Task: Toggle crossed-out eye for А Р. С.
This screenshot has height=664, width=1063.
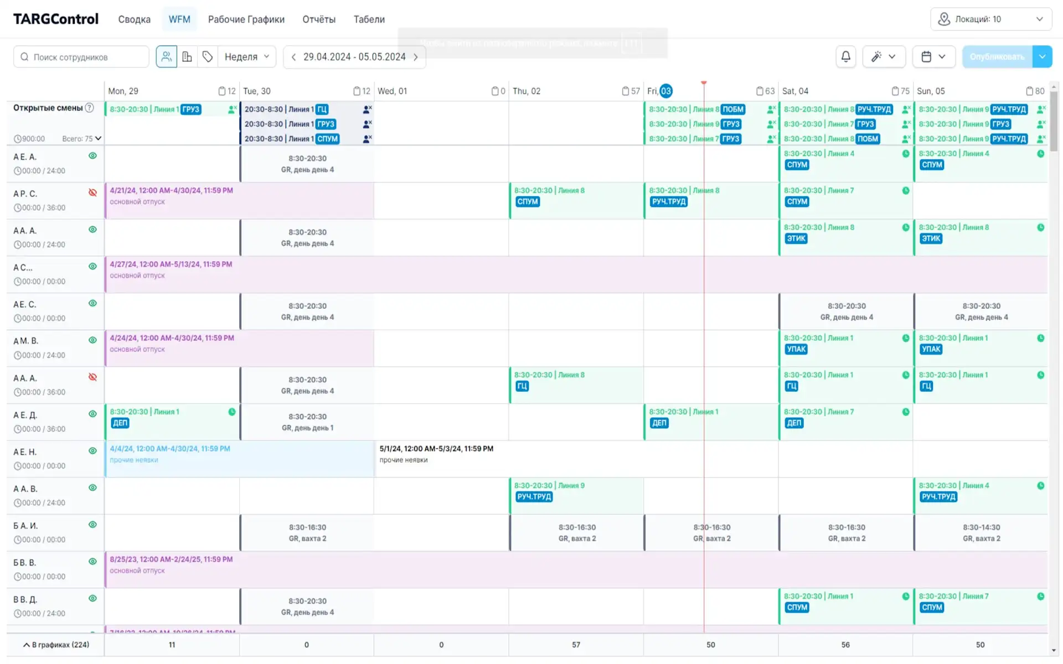Action: (92, 193)
